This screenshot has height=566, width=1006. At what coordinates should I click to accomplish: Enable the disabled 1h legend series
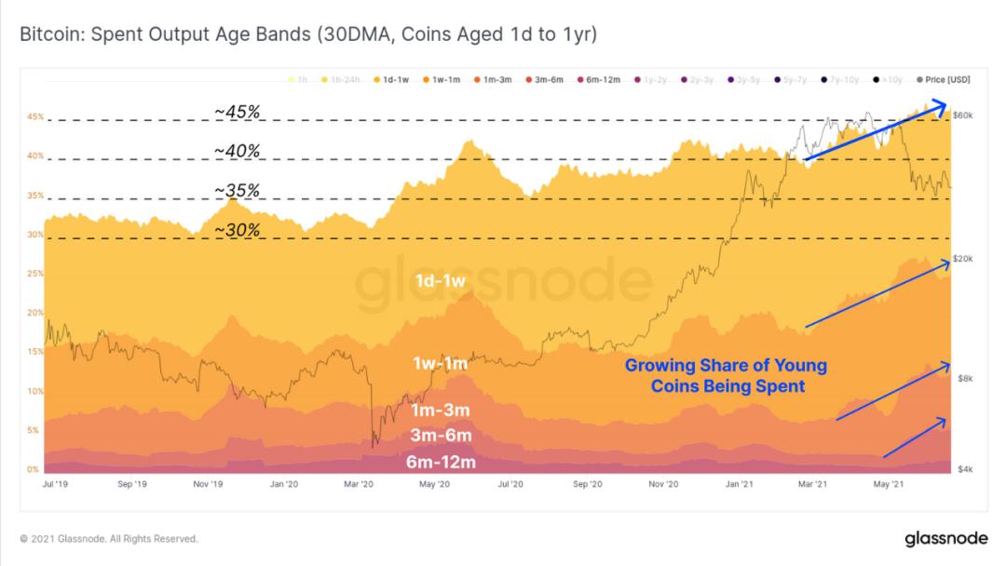click(298, 80)
